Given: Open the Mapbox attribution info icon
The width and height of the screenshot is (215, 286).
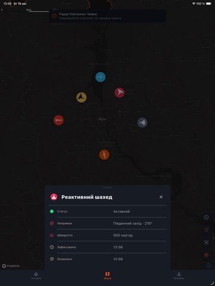Looking at the screenshot, I should (x=208, y=265).
